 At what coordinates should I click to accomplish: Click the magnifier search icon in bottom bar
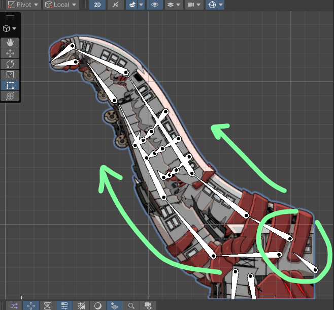coord(131,306)
